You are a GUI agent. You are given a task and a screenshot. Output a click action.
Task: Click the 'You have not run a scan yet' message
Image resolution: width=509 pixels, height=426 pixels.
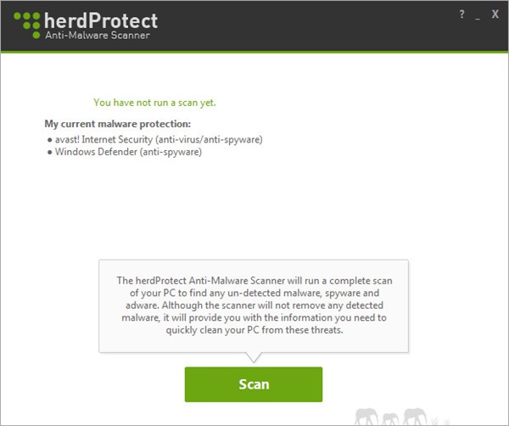point(154,103)
